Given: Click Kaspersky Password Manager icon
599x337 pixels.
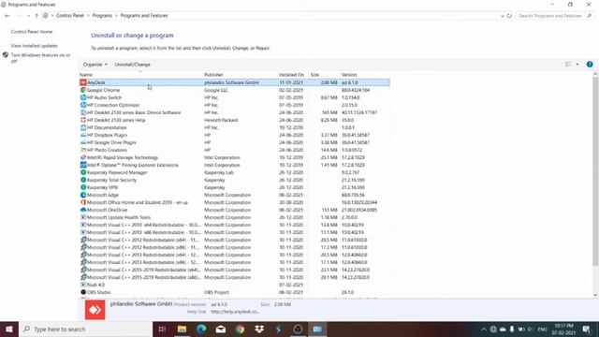Looking at the screenshot, I should [83, 172].
